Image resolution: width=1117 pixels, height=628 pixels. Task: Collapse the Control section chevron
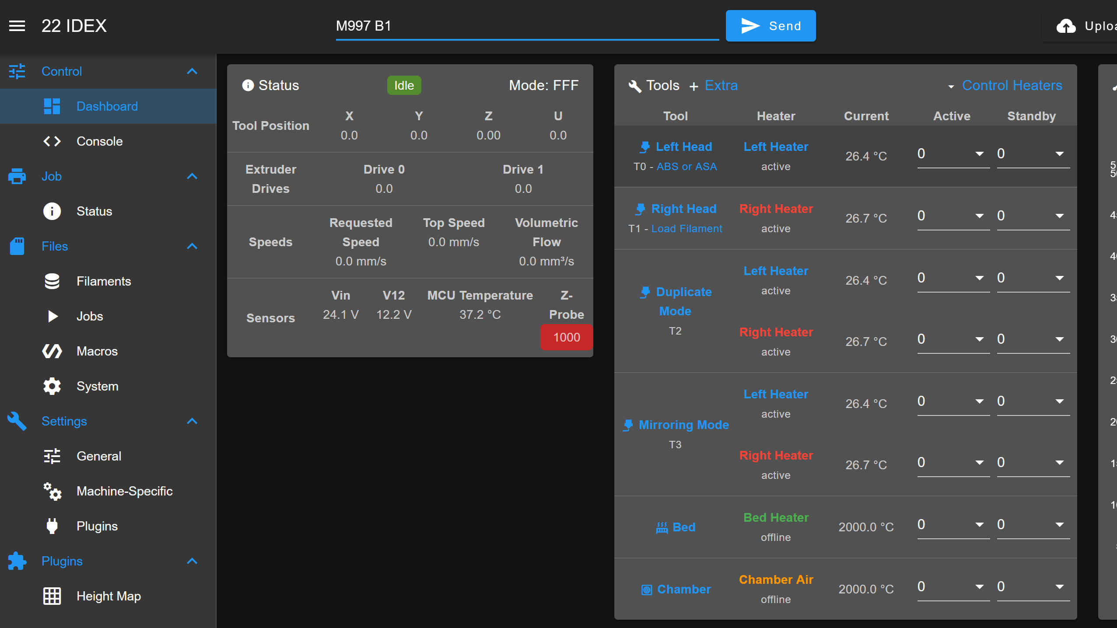[x=192, y=71]
